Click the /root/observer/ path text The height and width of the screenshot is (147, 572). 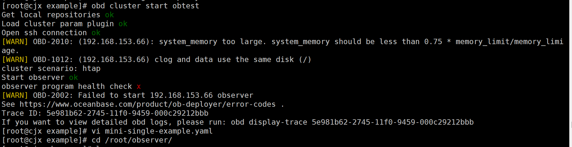coord(139,140)
